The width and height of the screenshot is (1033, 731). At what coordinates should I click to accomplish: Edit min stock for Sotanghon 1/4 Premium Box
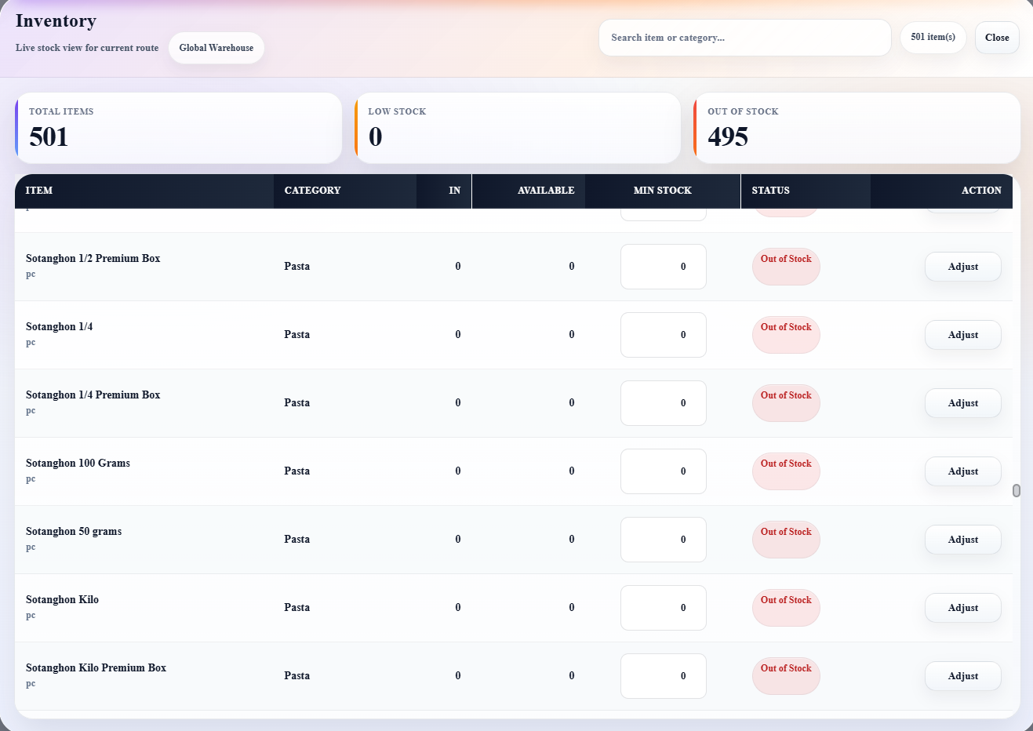click(x=664, y=403)
